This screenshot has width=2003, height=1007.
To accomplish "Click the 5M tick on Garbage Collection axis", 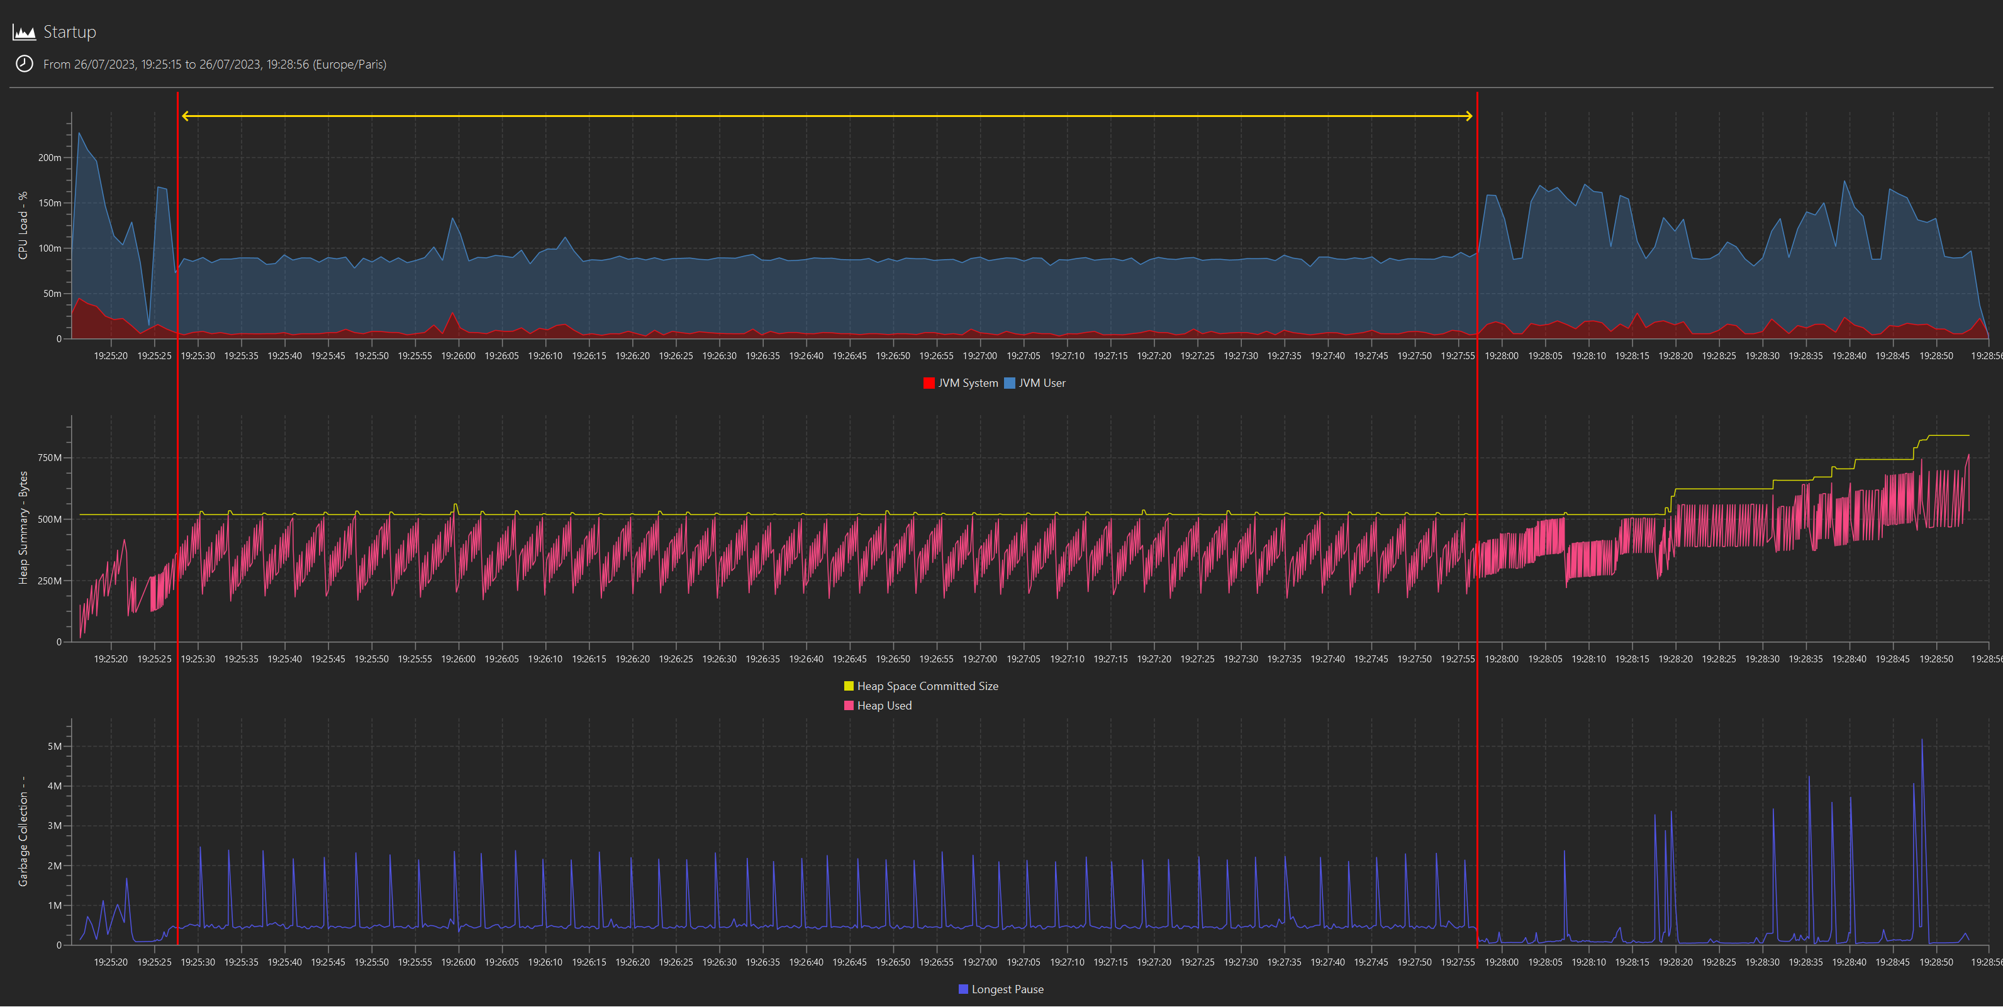I will click(x=55, y=747).
